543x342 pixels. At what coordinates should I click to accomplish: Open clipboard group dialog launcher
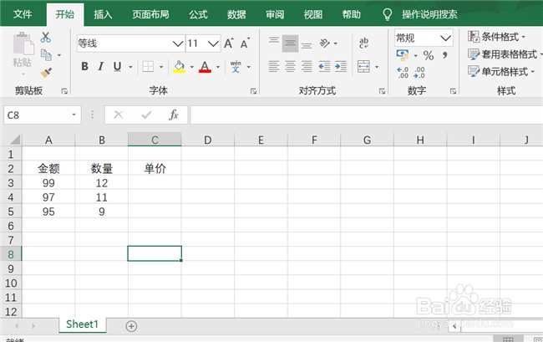click(64, 91)
